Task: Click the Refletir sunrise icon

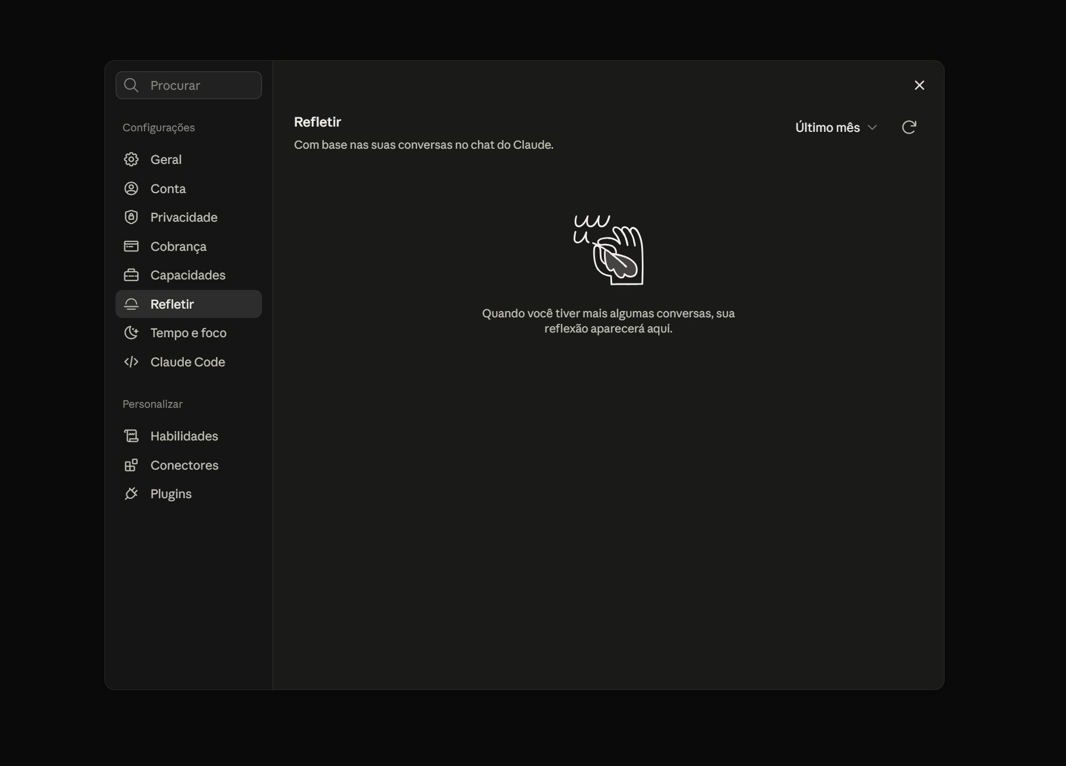Action: pyautogui.click(x=131, y=304)
